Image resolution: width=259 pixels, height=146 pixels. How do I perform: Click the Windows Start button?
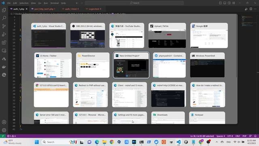(37, 142)
